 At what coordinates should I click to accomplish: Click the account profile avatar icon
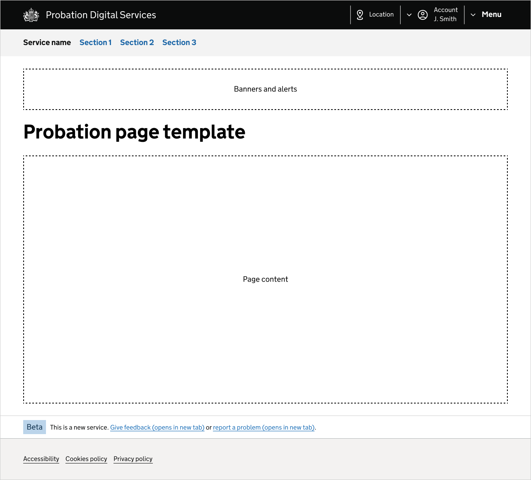click(x=422, y=15)
